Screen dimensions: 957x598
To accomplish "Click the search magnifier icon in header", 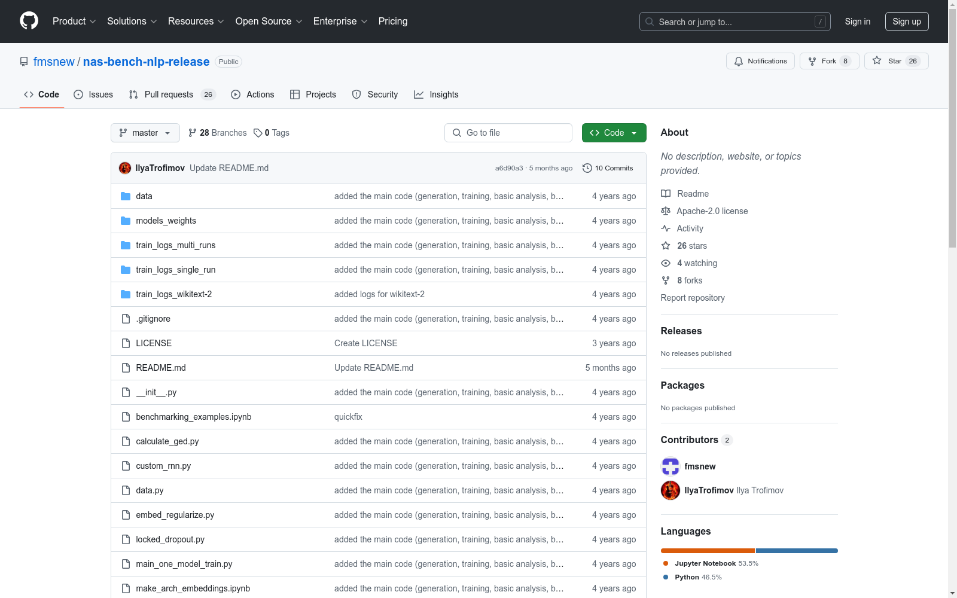I will click(x=650, y=22).
